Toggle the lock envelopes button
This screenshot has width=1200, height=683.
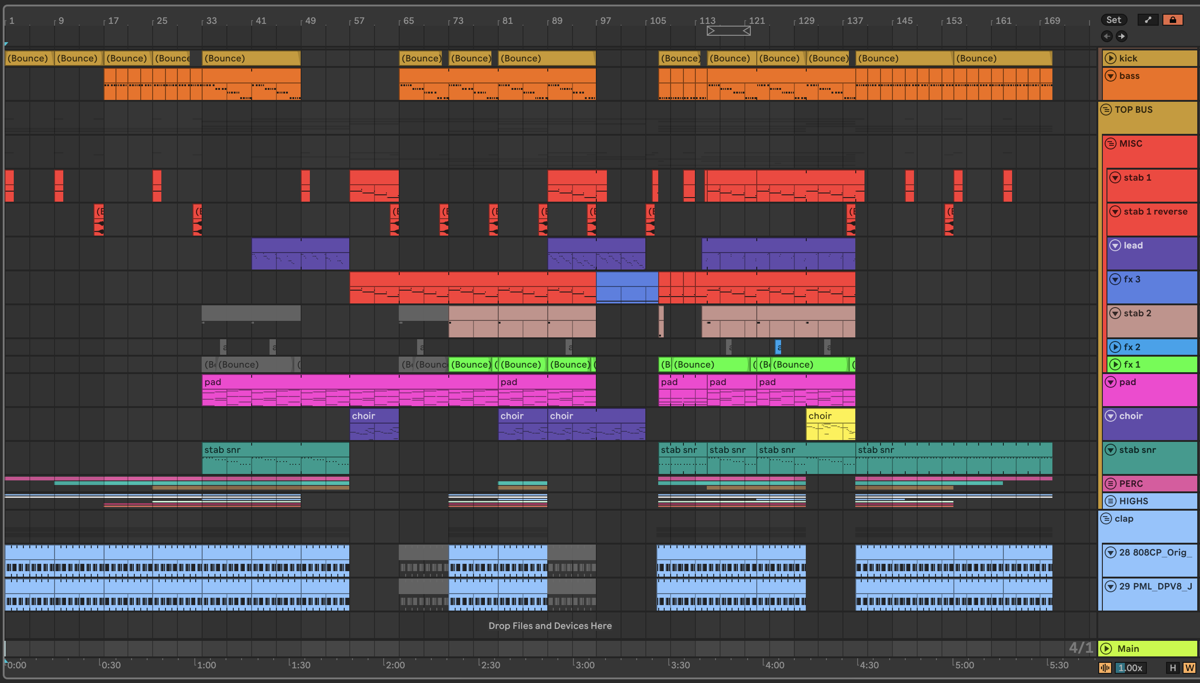click(1172, 20)
